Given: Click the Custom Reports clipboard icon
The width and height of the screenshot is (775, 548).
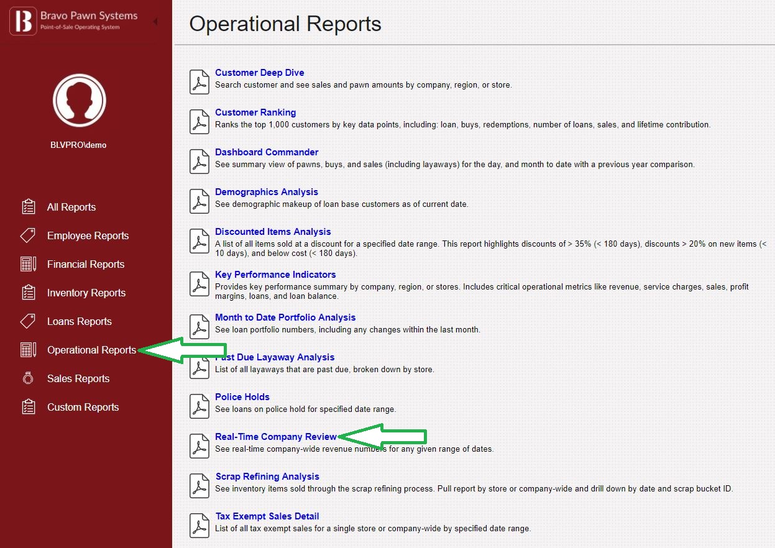Looking at the screenshot, I should [28, 407].
